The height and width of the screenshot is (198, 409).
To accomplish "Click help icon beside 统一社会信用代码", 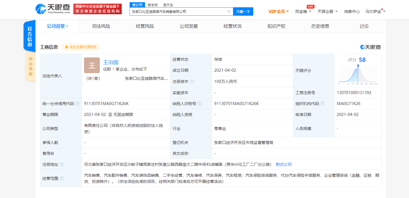I will pyautogui.click(x=77, y=104).
